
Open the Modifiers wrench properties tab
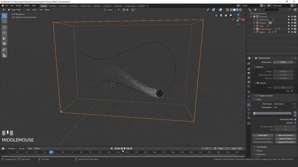click(x=249, y=96)
